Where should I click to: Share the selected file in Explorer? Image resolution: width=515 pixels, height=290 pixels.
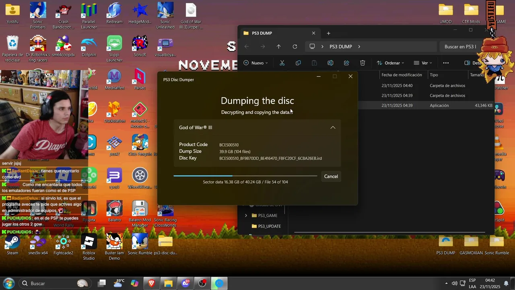pos(346,63)
